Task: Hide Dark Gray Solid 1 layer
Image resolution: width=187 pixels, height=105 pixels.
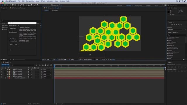Action: (x=1, y=78)
